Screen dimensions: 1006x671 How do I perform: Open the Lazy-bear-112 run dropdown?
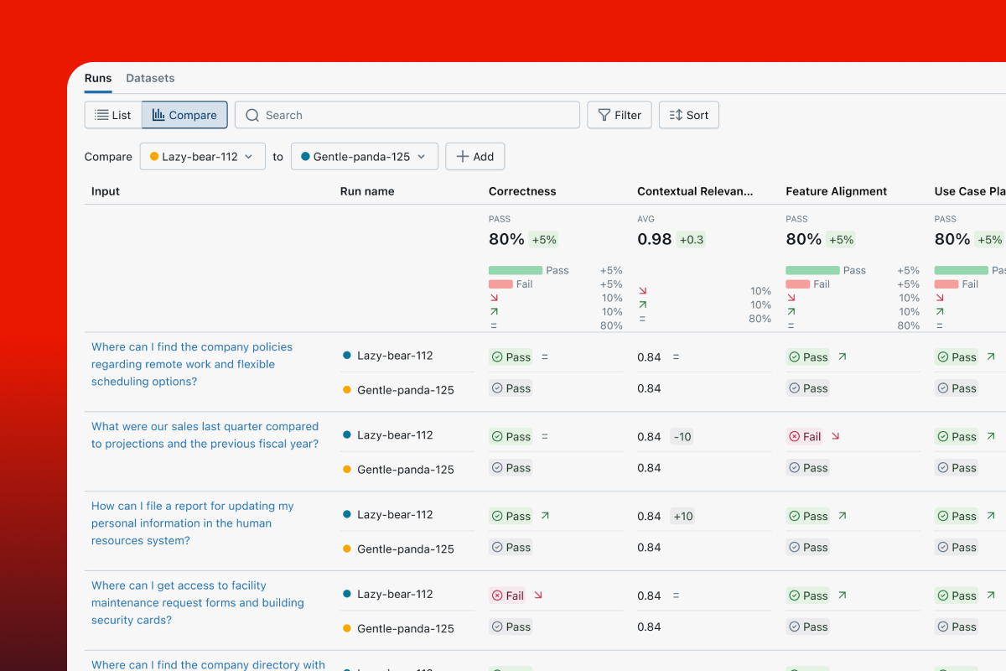[x=202, y=157]
